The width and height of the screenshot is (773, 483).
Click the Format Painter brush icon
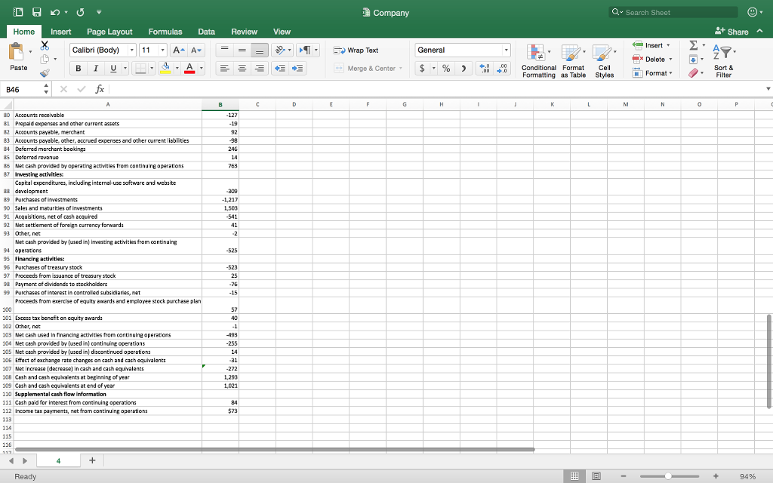(45, 73)
